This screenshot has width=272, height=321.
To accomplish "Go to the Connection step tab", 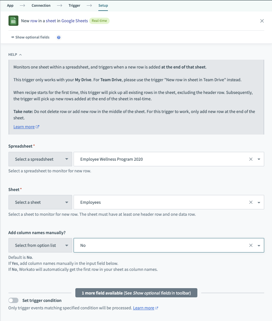I will [41, 6].
